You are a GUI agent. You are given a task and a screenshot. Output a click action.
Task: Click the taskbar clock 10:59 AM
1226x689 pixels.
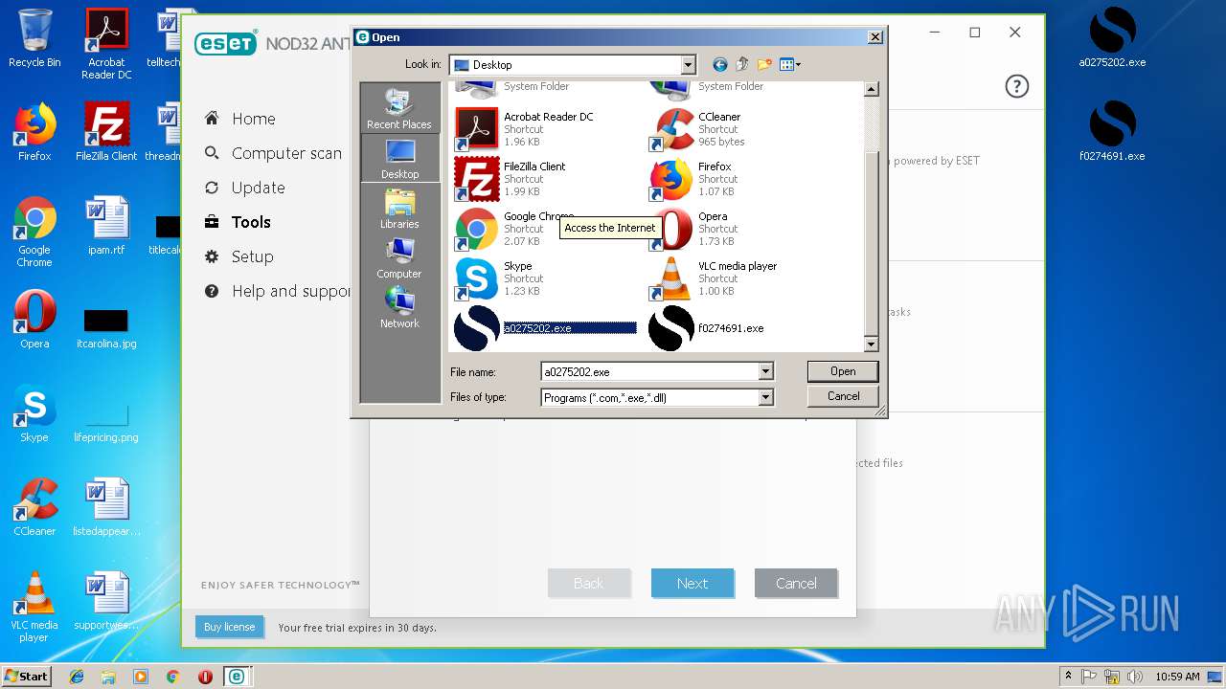coord(1177,677)
